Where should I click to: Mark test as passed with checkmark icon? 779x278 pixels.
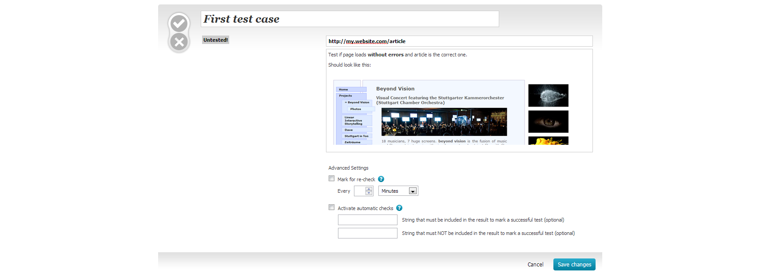click(179, 23)
